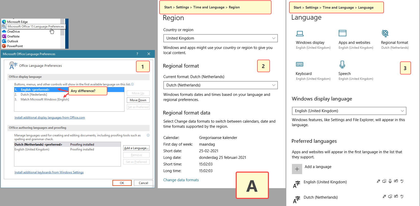The height and width of the screenshot is (206, 420).
Task: Click handwriting icon on Dutch (Netherlands) row
Action: coord(396,196)
